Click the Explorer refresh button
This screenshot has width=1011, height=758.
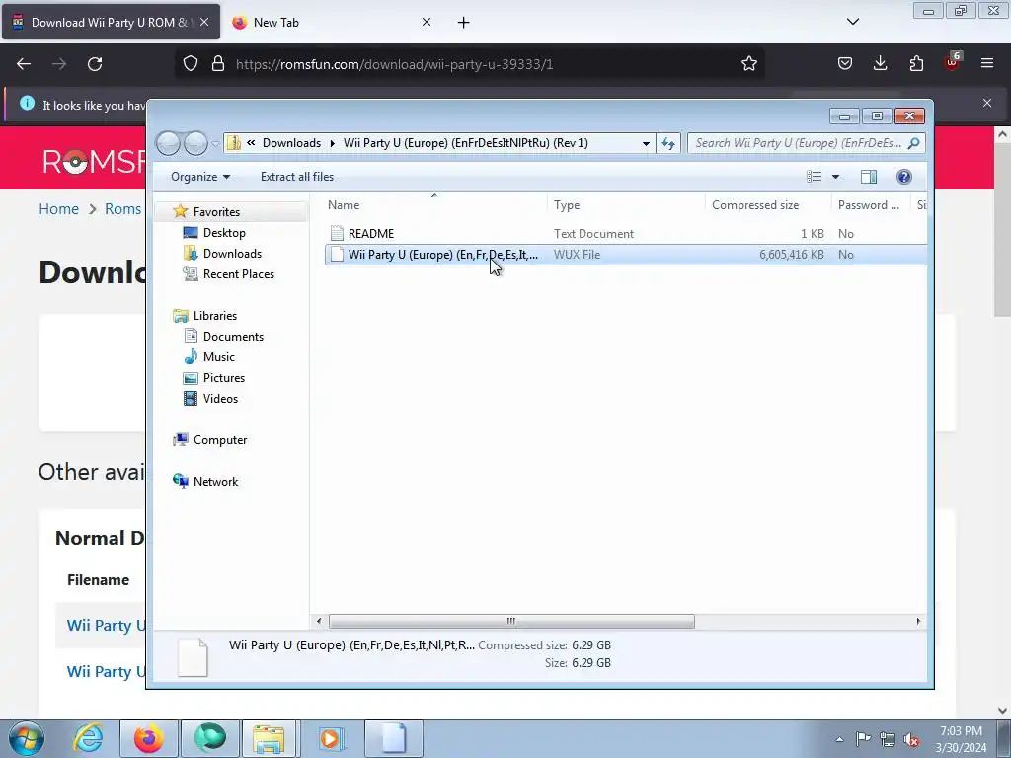pos(668,143)
